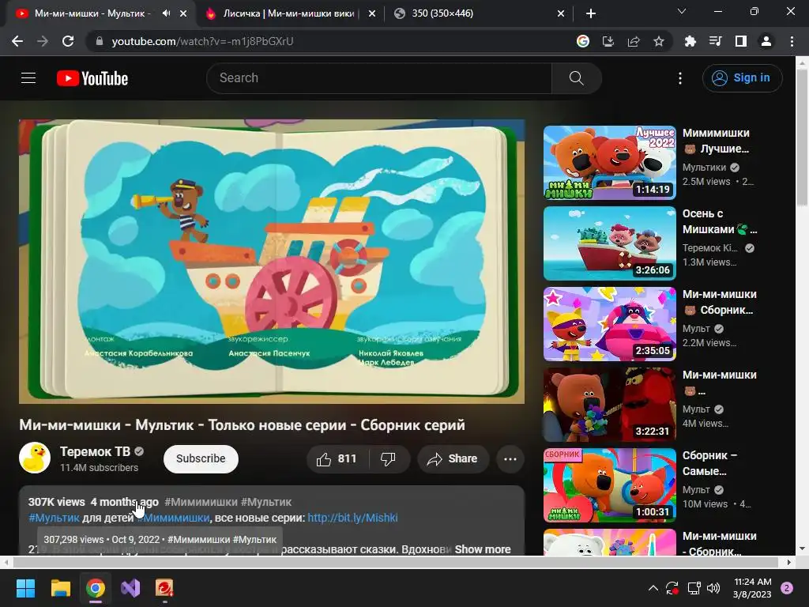This screenshot has width=809, height=607.
Task: Dislike the video with thumbs down
Action: pyautogui.click(x=389, y=459)
